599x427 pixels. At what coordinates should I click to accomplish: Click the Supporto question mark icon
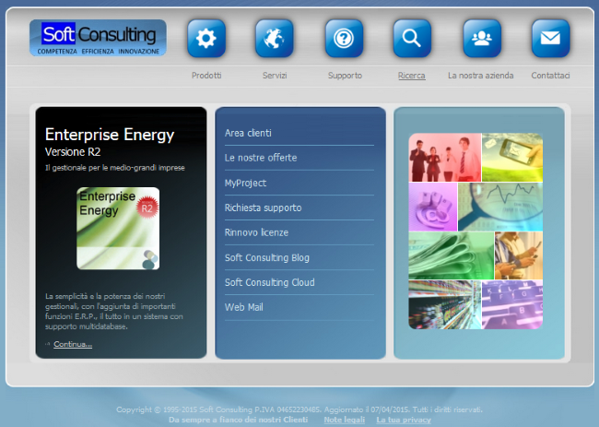tap(344, 38)
